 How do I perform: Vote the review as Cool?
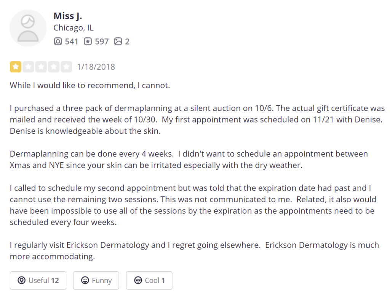149,280
